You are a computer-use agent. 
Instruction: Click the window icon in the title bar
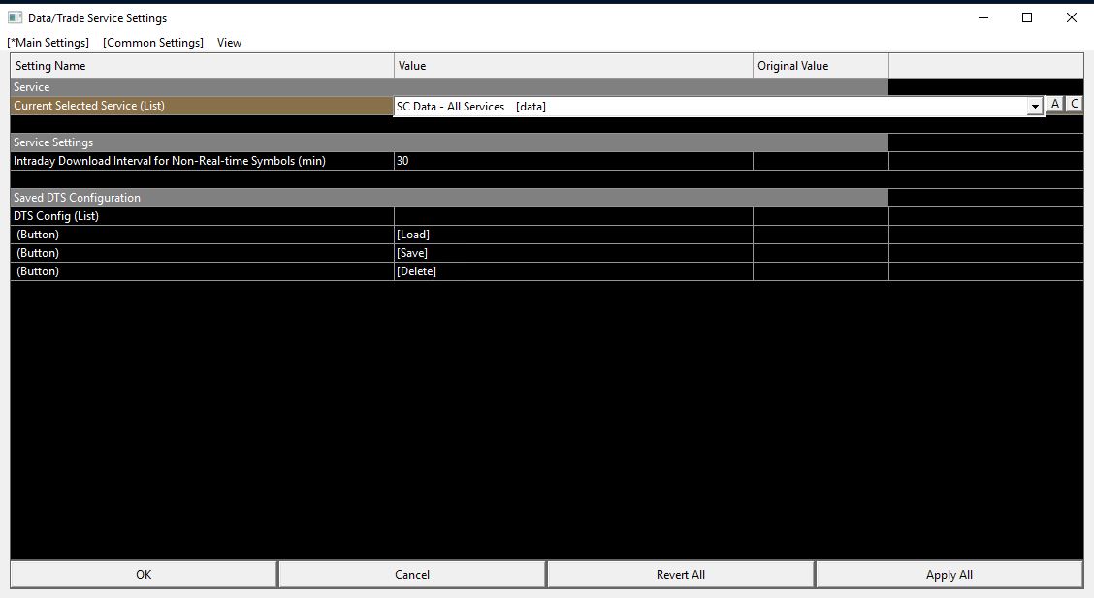pos(15,17)
